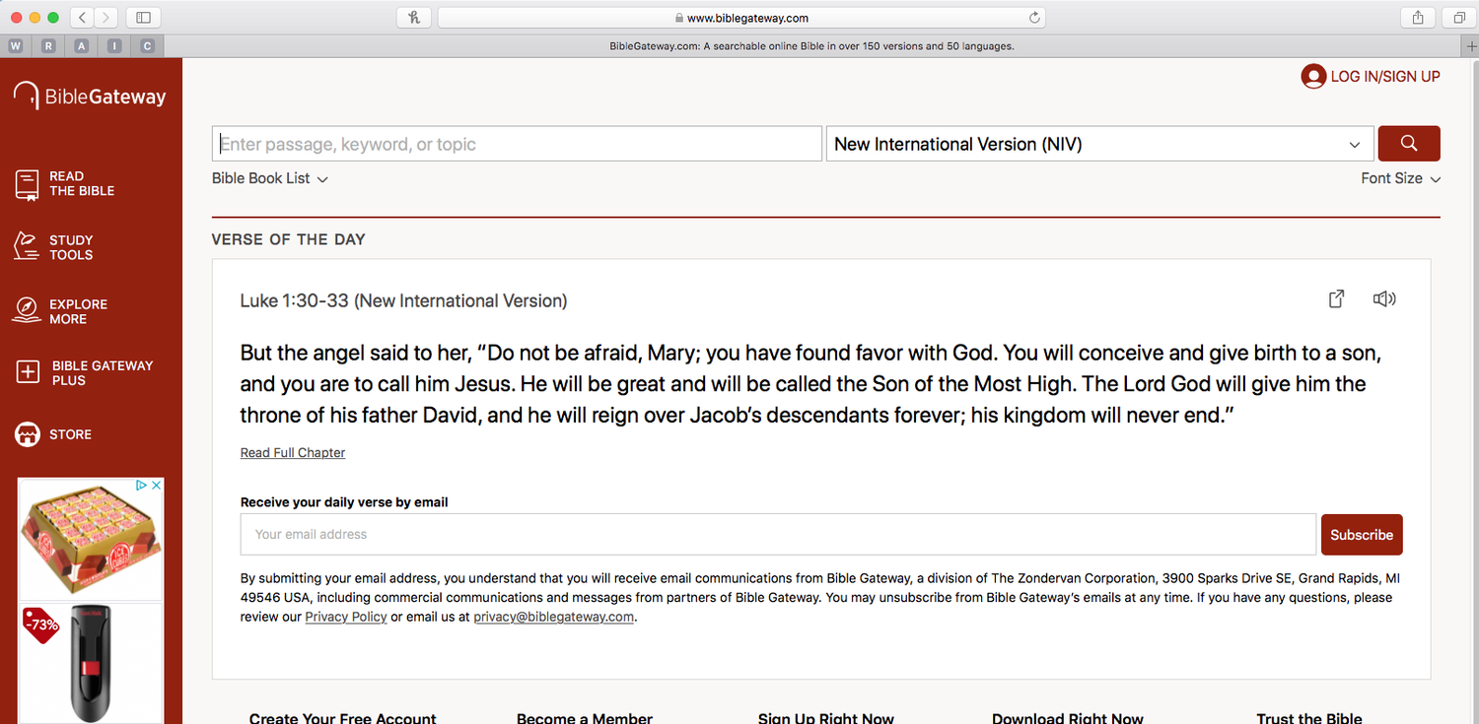The height and width of the screenshot is (724, 1479).
Task: Show all tabs with the tab overview icon
Action: click(x=1459, y=18)
